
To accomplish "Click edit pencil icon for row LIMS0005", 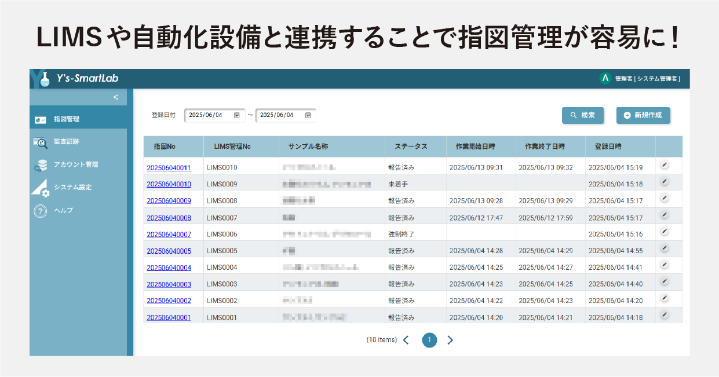I will tap(665, 248).
